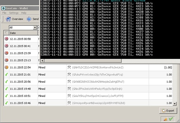Click Mined type in 11.11.2015 20:56 row
This screenshot has width=180, height=123.
point(42,82)
